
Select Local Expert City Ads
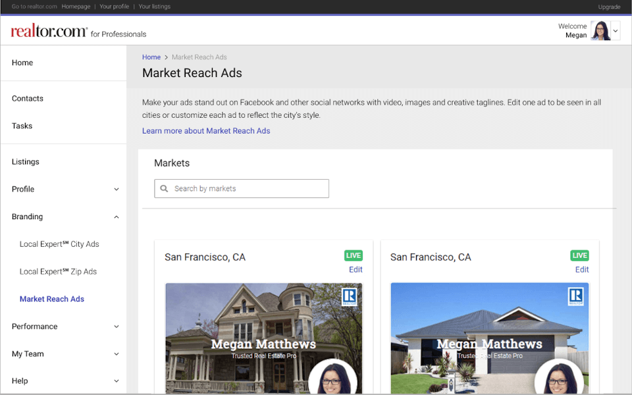pyautogui.click(x=59, y=244)
